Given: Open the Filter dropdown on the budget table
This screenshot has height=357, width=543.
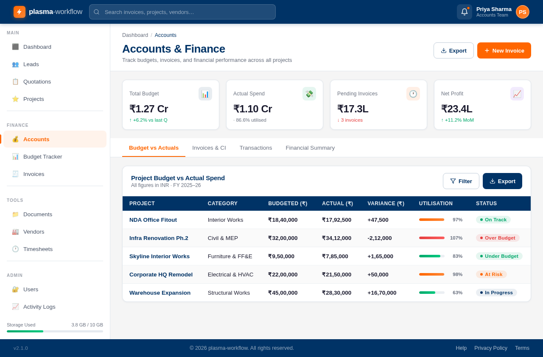Looking at the screenshot, I should 461,181.
